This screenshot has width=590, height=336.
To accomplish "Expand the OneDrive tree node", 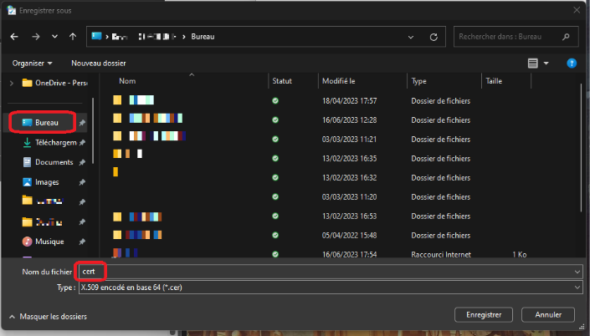I will pos(11,83).
